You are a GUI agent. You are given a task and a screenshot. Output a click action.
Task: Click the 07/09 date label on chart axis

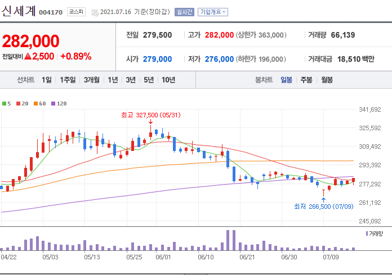(331, 257)
